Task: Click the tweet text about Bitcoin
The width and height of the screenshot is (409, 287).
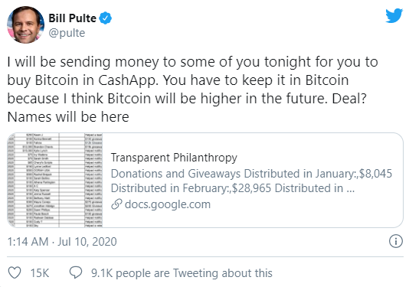Action: pyautogui.click(x=192, y=89)
